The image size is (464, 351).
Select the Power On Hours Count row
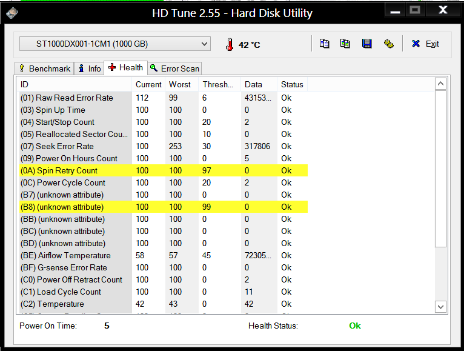164,158
